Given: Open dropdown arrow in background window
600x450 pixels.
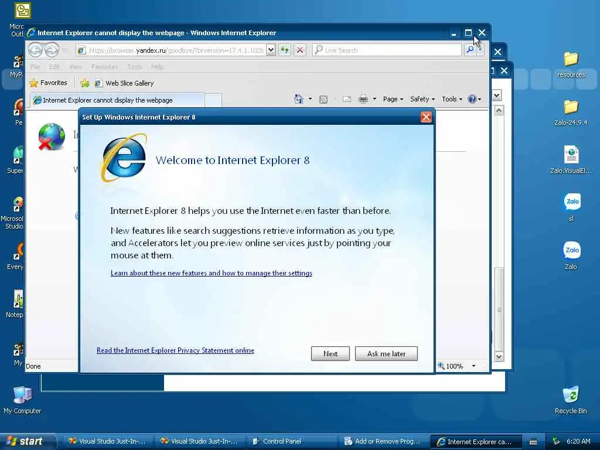Looking at the screenshot, I should (497, 96).
